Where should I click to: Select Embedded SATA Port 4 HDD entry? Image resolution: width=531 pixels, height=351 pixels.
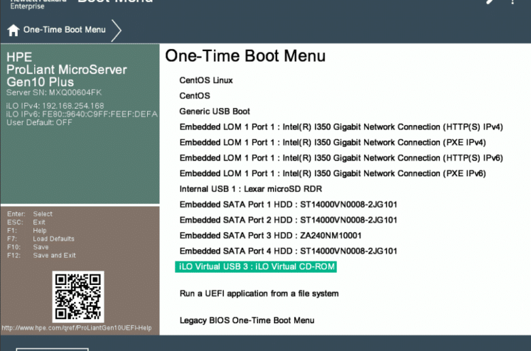point(288,251)
